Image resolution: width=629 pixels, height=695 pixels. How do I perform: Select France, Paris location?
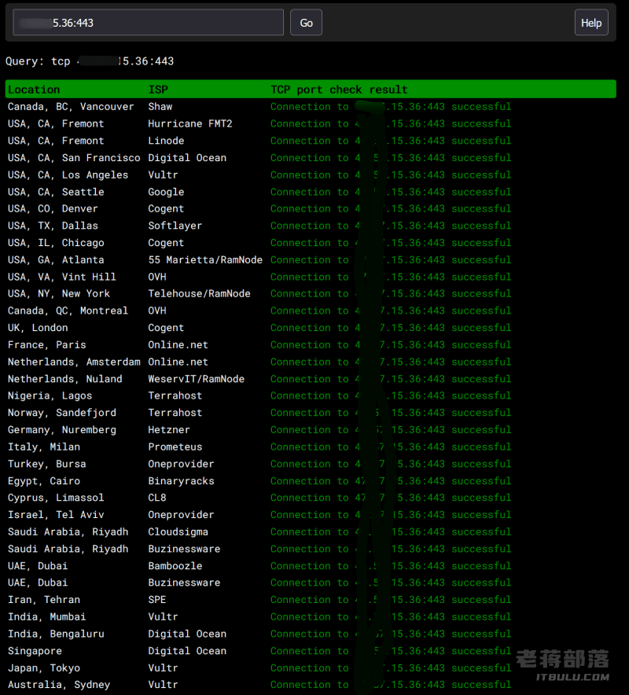(x=46, y=345)
